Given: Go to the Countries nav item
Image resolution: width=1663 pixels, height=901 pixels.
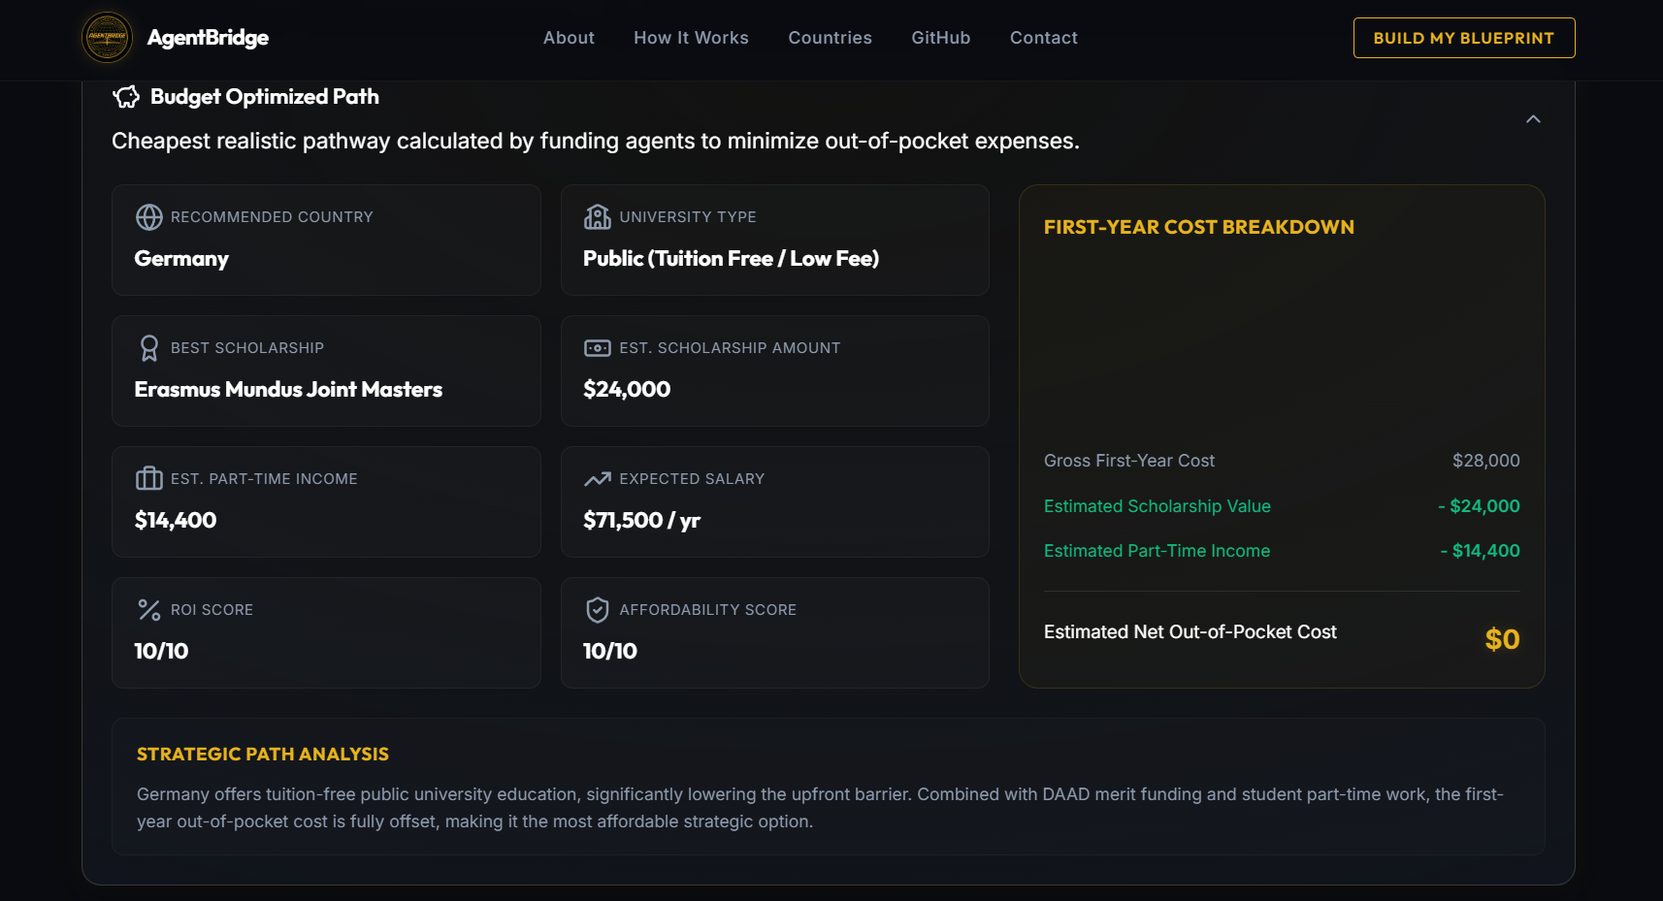Looking at the screenshot, I should [x=830, y=38].
